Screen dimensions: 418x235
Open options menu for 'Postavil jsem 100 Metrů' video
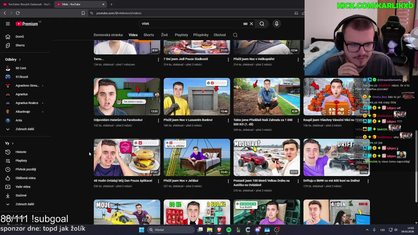point(298,181)
